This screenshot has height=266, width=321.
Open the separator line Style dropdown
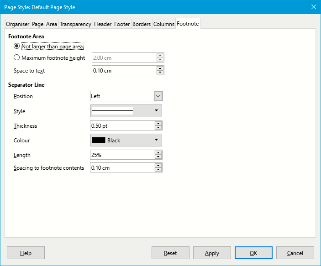pyautogui.click(x=126, y=111)
